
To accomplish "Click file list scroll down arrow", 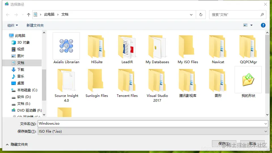I will [267, 115].
